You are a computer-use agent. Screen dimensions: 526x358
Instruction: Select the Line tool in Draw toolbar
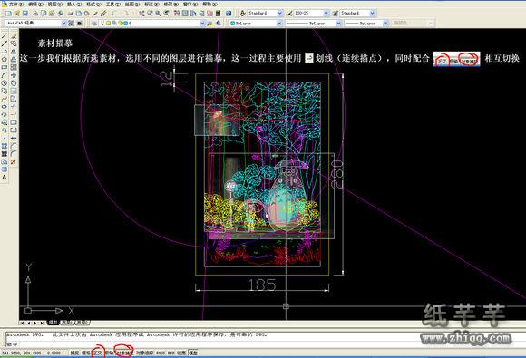(x=5, y=35)
